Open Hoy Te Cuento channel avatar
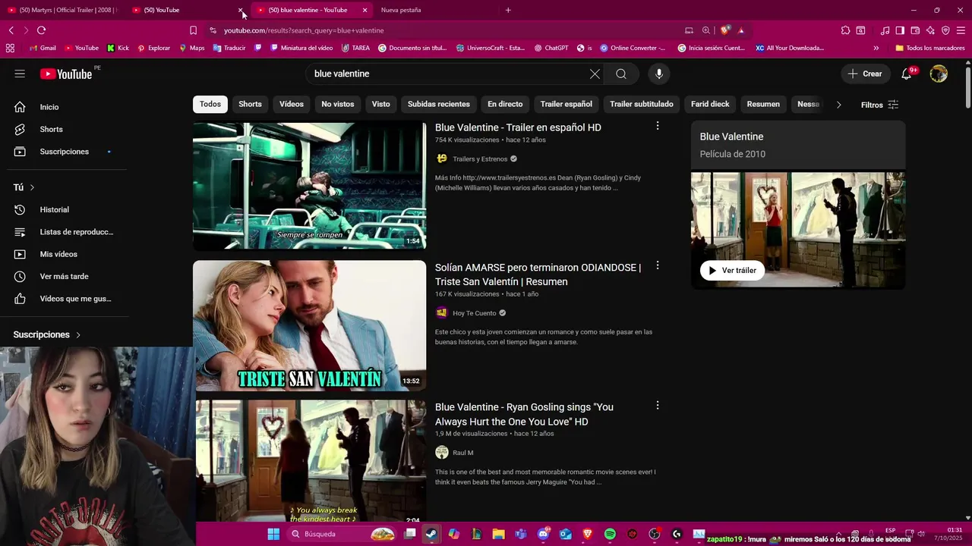 441,312
